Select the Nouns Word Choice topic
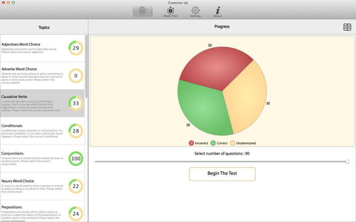This screenshot has width=356, height=222. pyautogui.click(x=42, y=186)
